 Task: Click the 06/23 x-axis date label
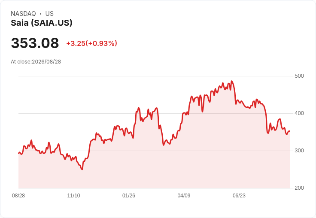pyautogui.click(x=239, y=195)
